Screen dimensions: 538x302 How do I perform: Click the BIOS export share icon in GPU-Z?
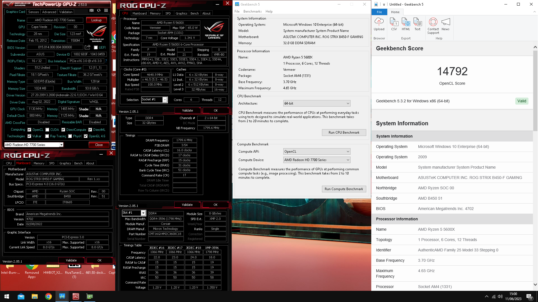(x=87, y=47)
